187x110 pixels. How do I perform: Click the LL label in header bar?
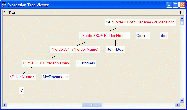pos(182,13)
